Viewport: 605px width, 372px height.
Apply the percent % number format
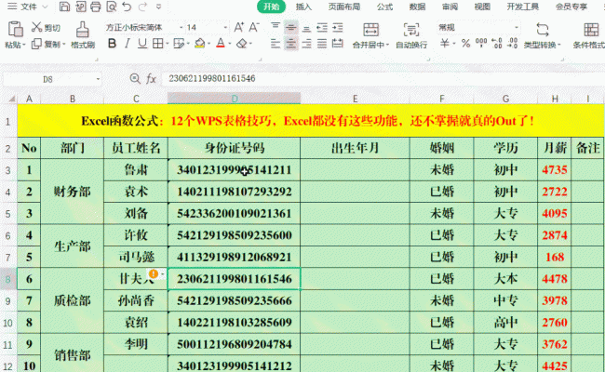point(465,44)
